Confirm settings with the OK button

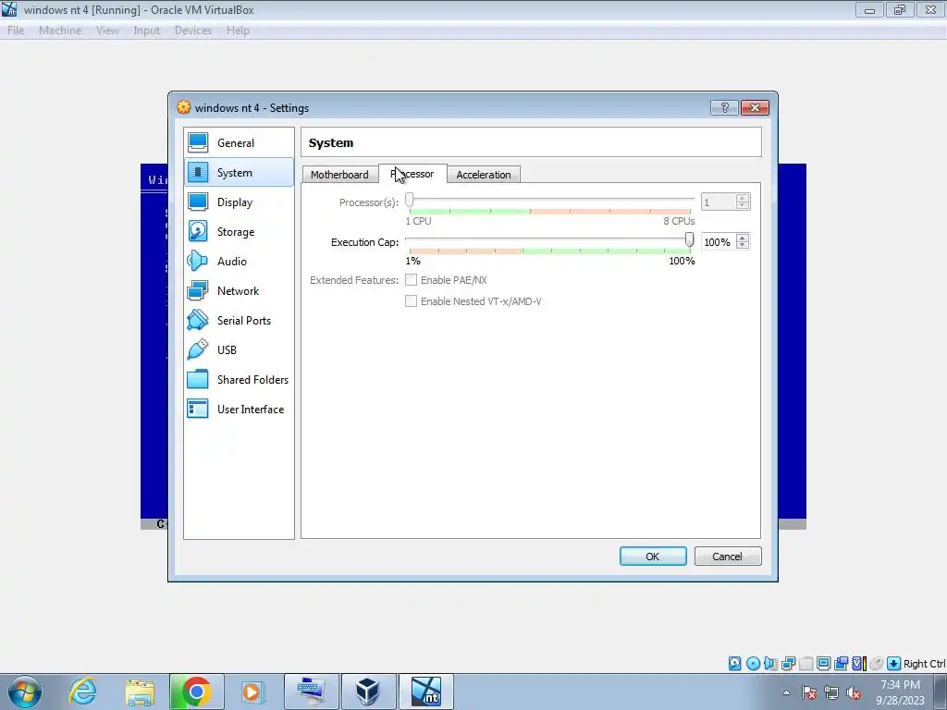653,556
